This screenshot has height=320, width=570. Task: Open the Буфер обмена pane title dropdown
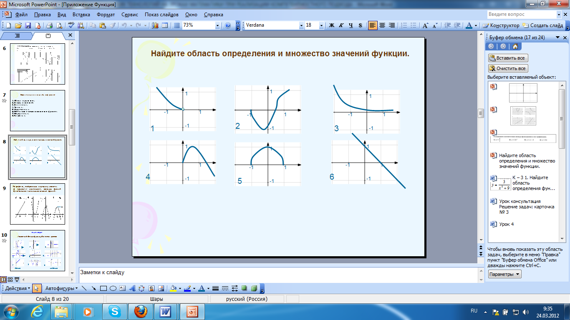coord(557,37)
